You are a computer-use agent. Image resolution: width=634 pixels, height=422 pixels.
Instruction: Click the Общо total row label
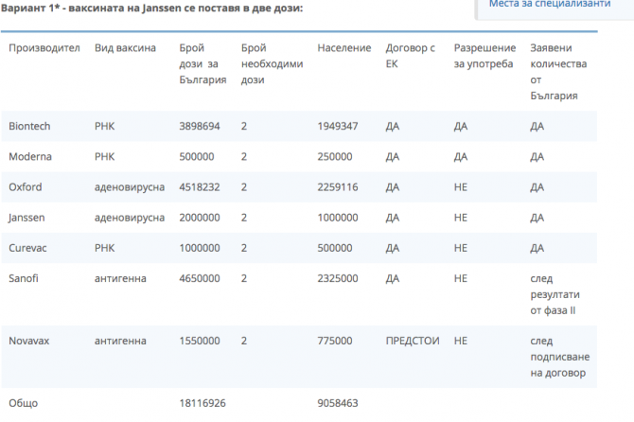point(24,402)
